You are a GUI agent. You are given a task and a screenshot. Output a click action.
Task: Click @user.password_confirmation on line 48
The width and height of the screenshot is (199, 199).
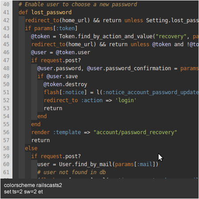click(129, 68)
